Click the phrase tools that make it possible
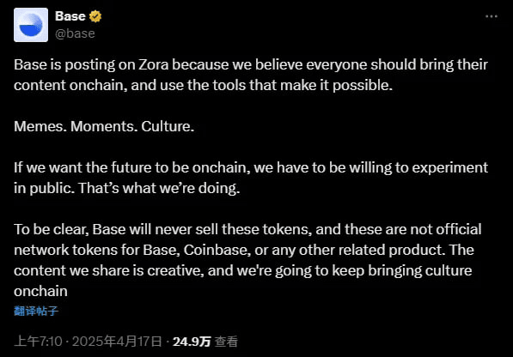This screenshot has height=357, width=513. (302, 85)
